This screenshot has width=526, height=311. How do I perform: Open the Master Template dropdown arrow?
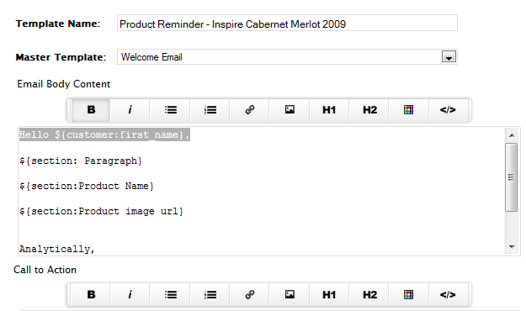[449, 57]
